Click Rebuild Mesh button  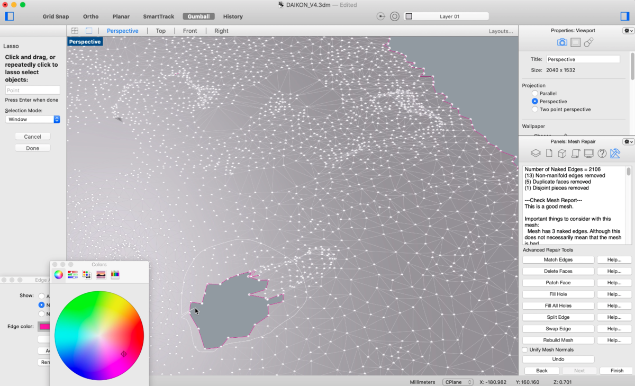[558, 340]
